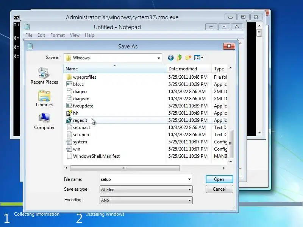The image size is (303, 227).
Task: Open Recent Places in the sidebar
Action: click(x=44, y=76)
